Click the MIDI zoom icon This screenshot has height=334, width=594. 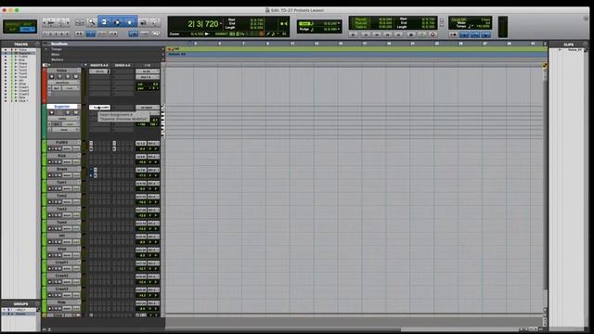pyautogui.click(x=60, y=22)
